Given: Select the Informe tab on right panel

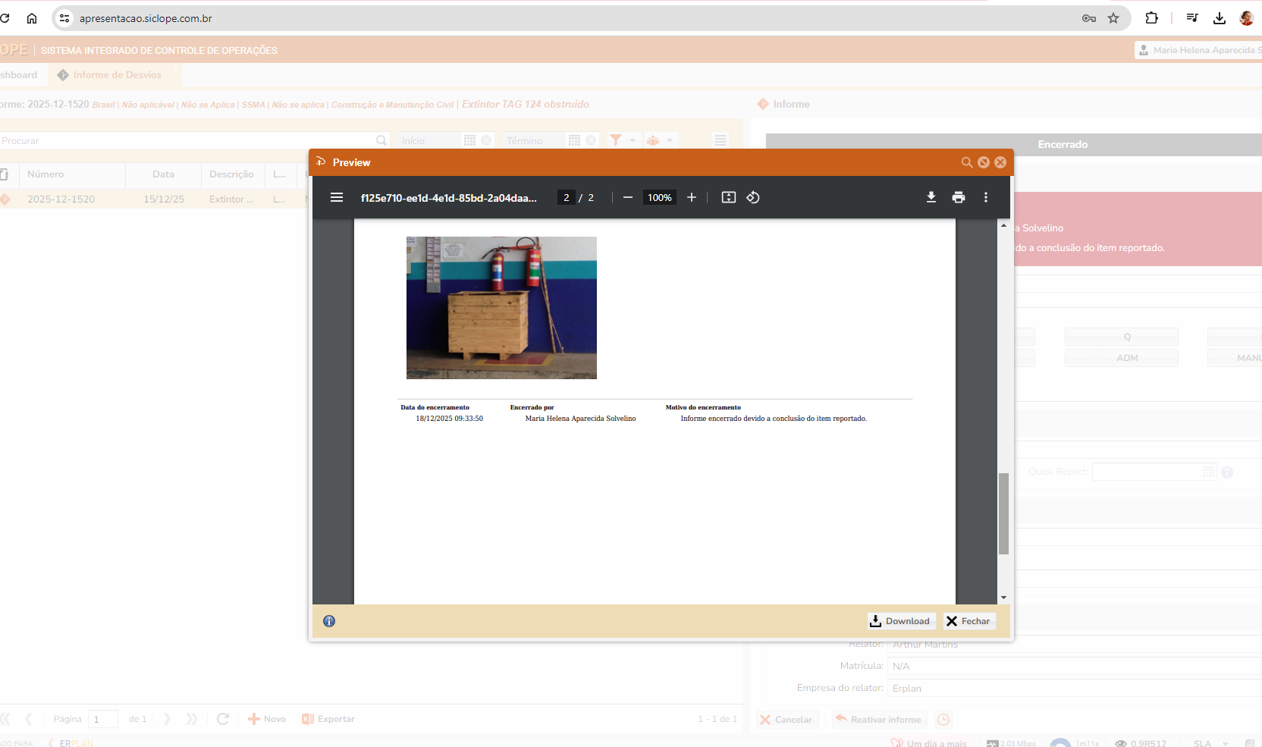Looking at the screenshot, I should coord(790,104).
